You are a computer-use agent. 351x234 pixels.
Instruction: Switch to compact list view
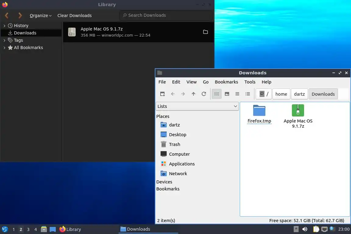pos(237,94)
